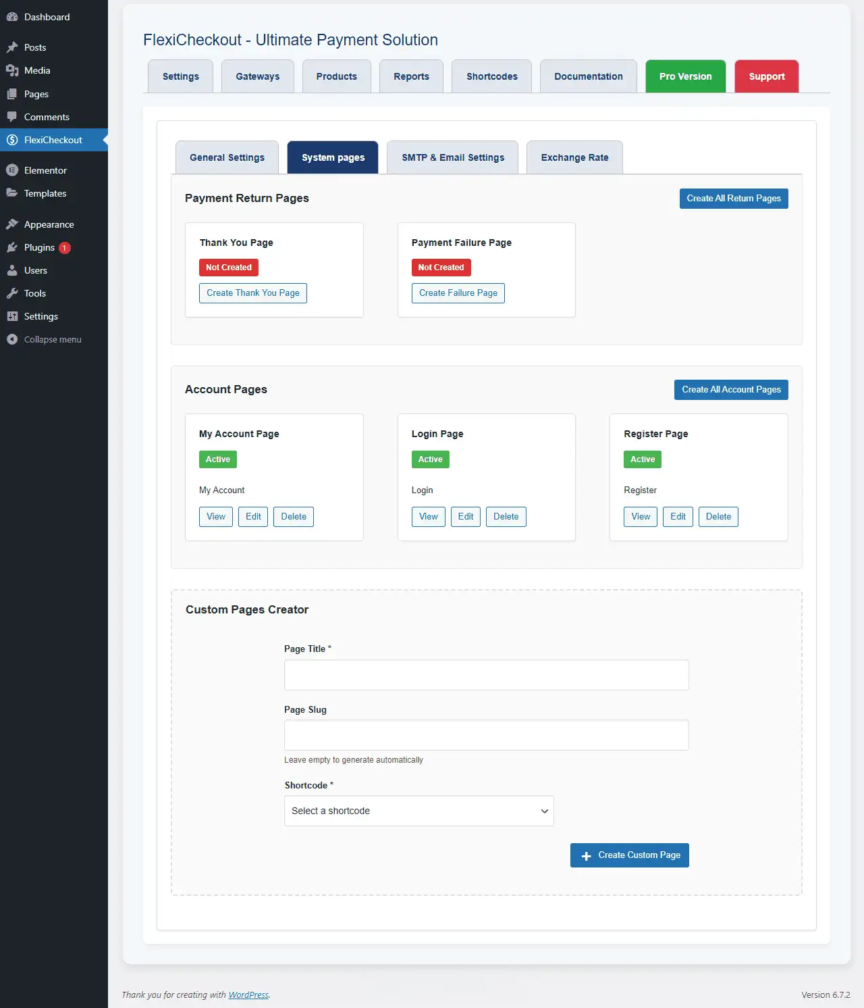Viewport: 864px width, 1008px height.
Task: Click the Templates folder icon
Action: [12, 193]
